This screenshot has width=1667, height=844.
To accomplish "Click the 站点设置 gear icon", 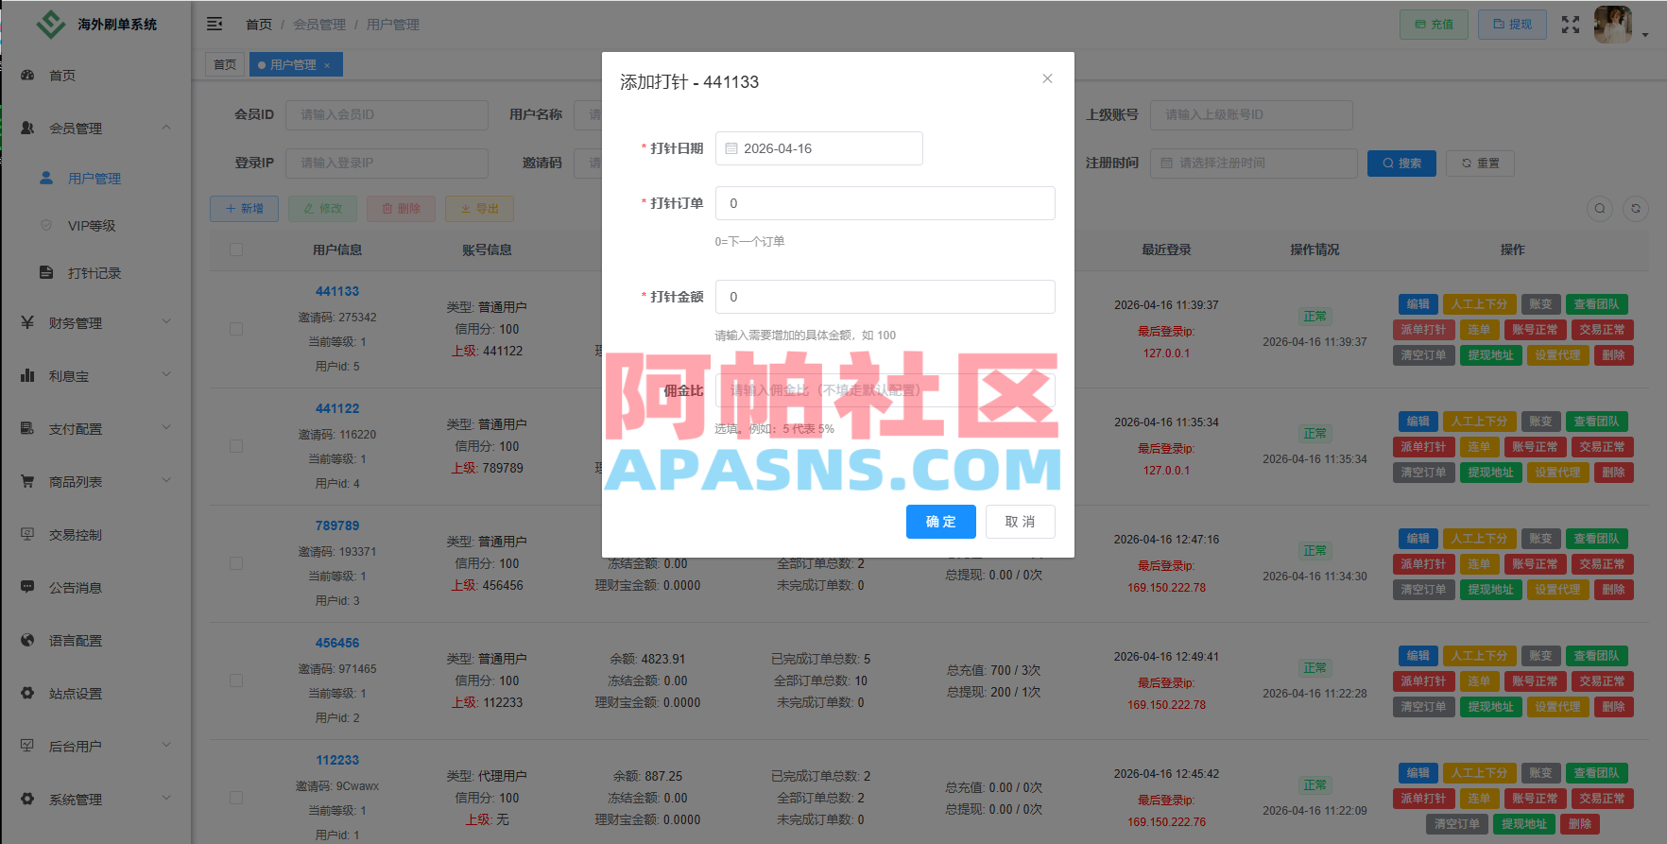I will pos(27,693).
